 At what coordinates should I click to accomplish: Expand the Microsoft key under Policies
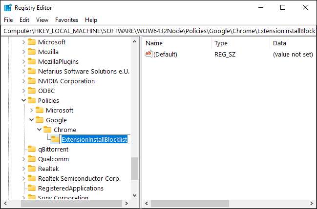[31, 110]
